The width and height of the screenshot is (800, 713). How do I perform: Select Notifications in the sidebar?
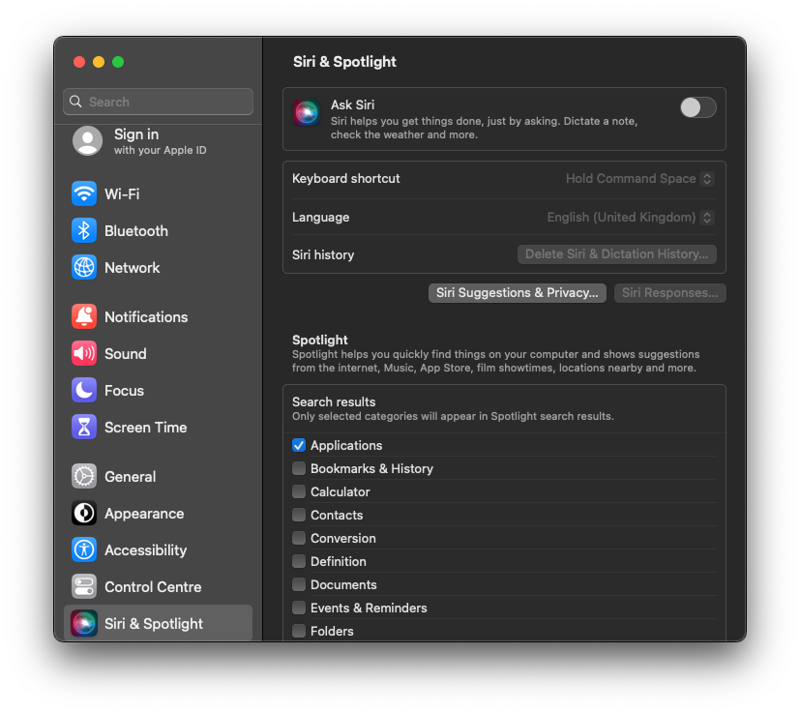[x=159, y=317]
